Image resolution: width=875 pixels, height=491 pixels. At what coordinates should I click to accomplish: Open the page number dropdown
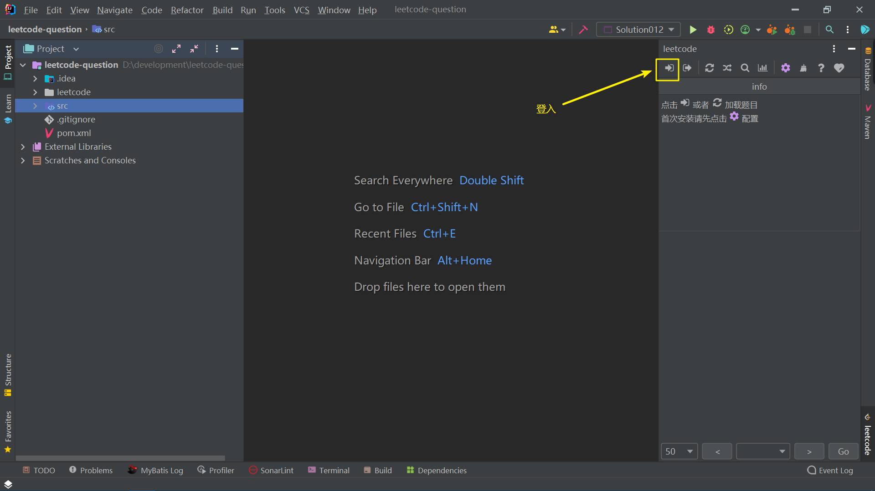[x=763, y=451]
